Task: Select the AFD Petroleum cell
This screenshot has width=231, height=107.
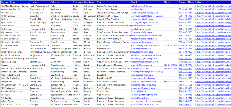Action: tap(15, 16)
